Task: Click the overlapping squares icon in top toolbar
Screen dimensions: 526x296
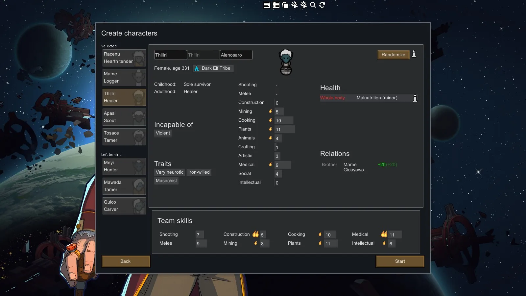Action: tap(285, 5)
